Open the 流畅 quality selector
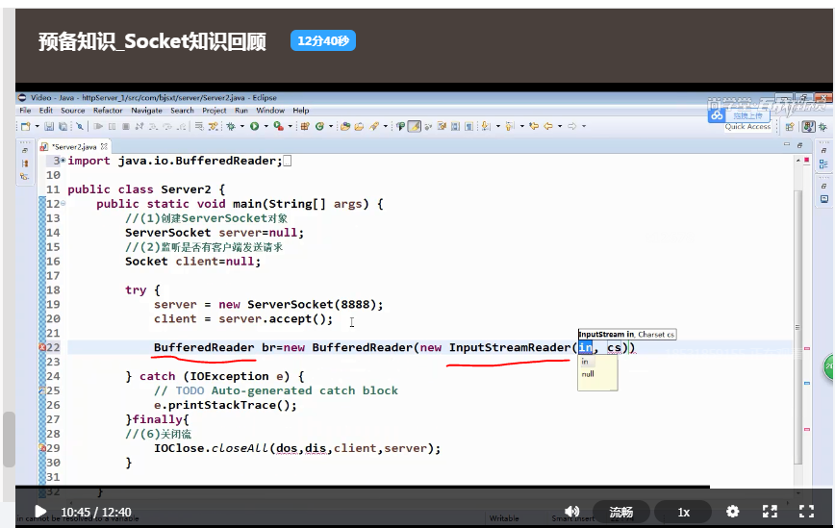The image size is (835, 528). (x=620, y=512)
